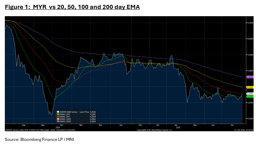Click the Sep month label on the time axis
256x144 pixels.
(x=43, y=125)
